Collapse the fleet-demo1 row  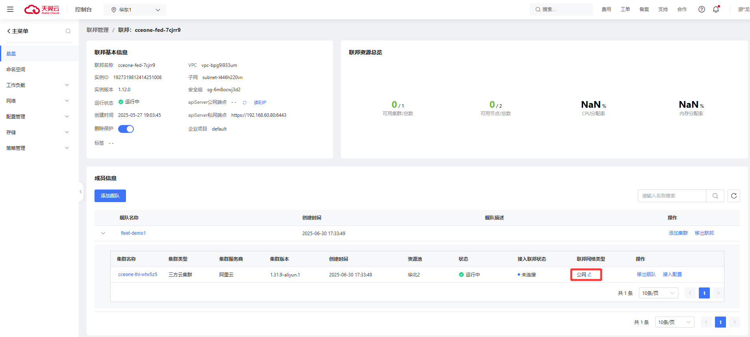[103, 233]
